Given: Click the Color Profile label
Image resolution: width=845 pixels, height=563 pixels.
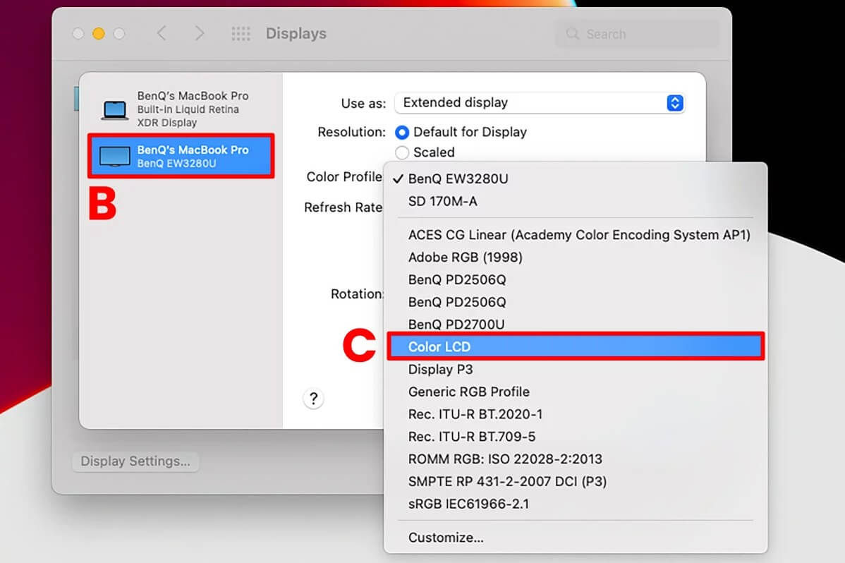Looking at the screenshot, I should point(344,177).
